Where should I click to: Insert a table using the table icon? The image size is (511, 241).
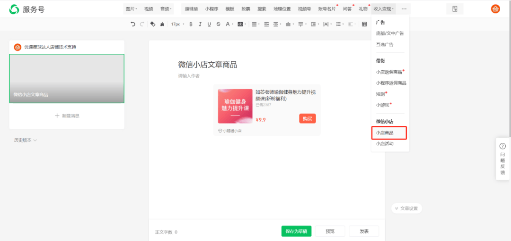(364, 24)
